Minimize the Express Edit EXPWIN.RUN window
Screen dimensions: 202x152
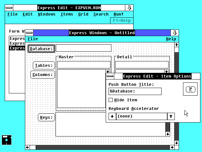(x=129, y=8)
